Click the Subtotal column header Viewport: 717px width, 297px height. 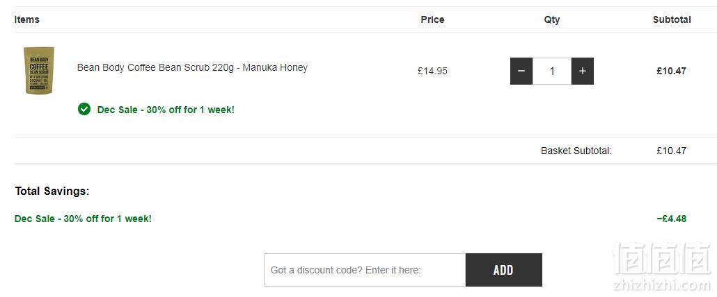(x=672, y=19)
